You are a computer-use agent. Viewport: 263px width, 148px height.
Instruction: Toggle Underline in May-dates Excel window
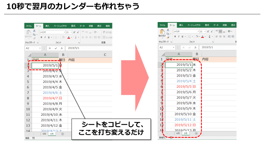tap(182, 37)
